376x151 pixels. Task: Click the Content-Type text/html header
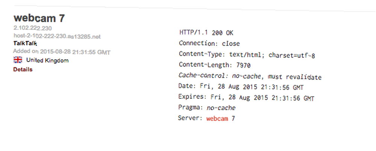pos(247,55)
